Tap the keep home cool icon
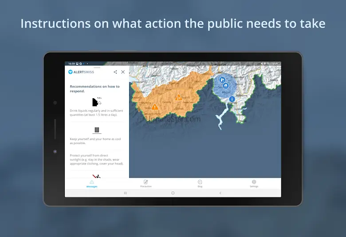Screen dimensions: 346x237 pyautogui.click(x=96, y=130)
